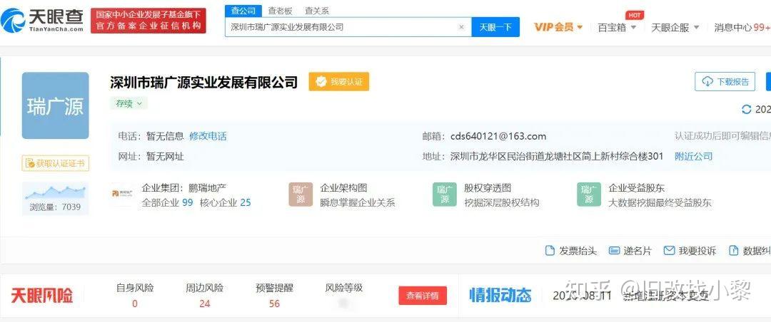Click the 情报动态 heading
This screenshot has height=322, width=771.
pyautogui.click(x=500, y=296)
